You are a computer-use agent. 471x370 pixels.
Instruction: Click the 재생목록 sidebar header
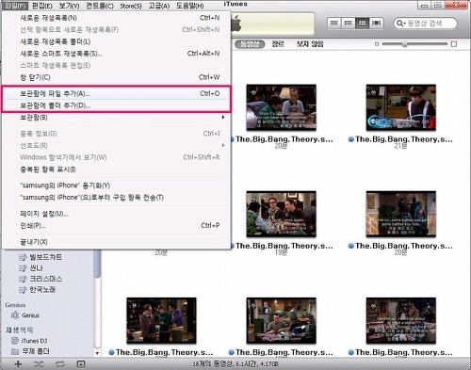20,330
